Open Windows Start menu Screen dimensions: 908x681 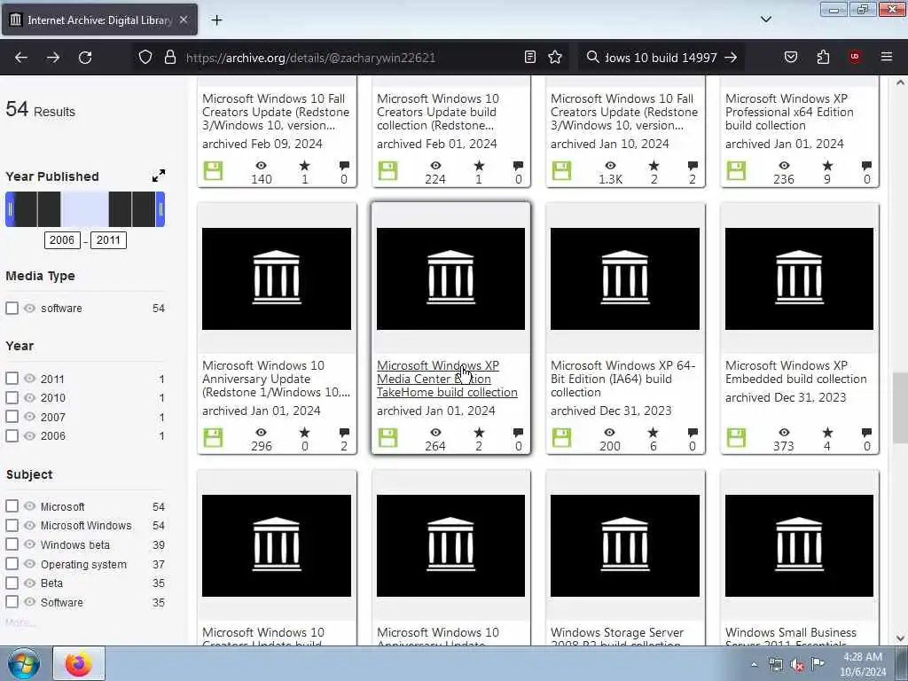[x=24, y=663]
